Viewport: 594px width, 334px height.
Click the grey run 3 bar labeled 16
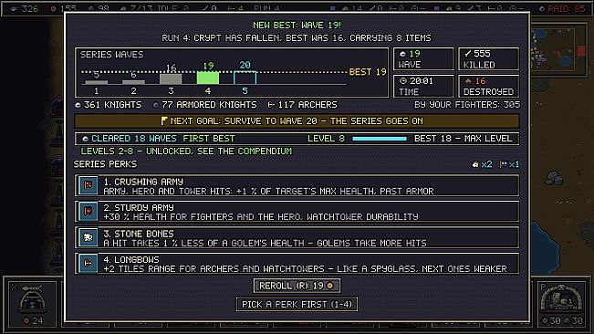[x=171, y=78]
